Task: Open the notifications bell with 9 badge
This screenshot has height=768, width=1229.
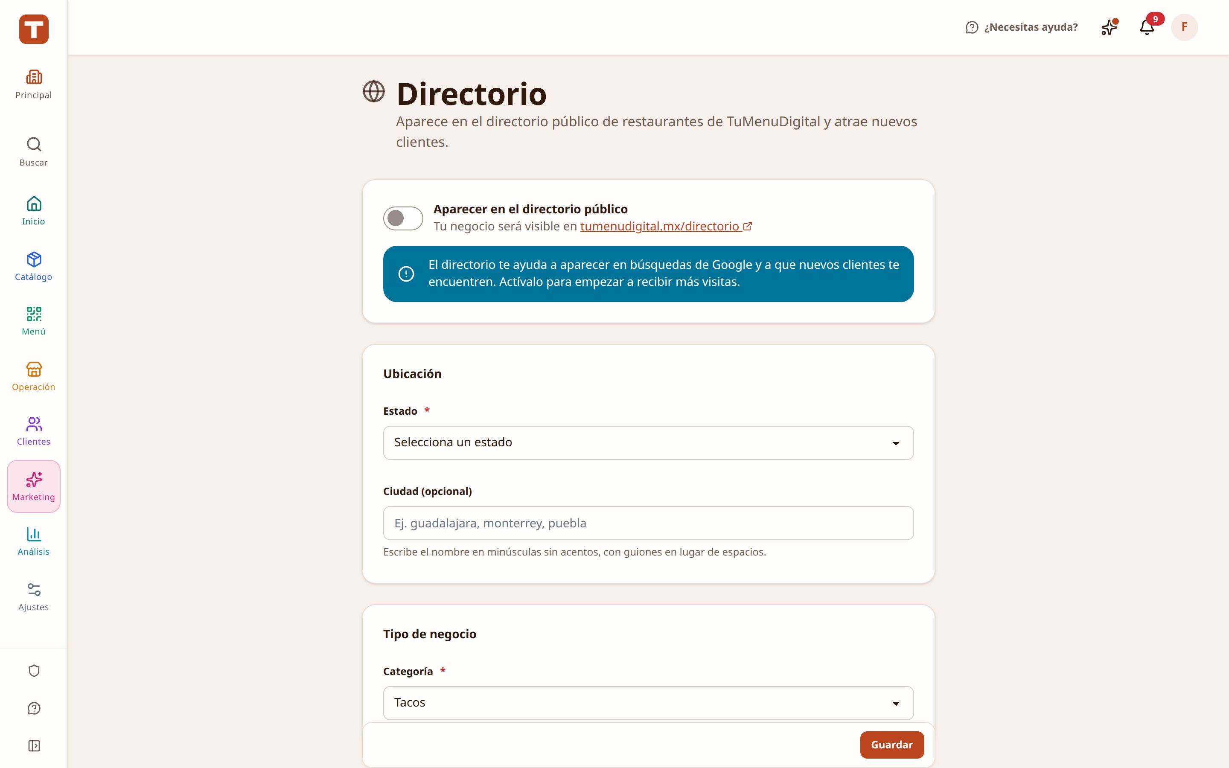Action: point(1148,27)
